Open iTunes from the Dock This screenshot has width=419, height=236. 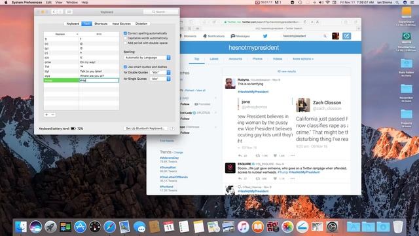click(243, 227)
